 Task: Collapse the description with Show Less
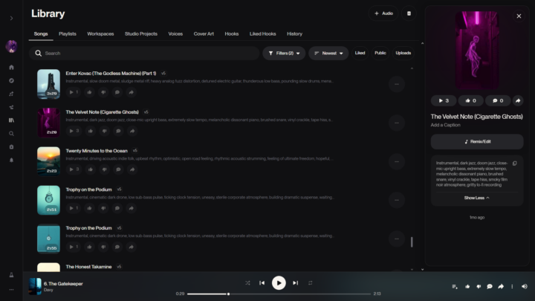[477, 198]
